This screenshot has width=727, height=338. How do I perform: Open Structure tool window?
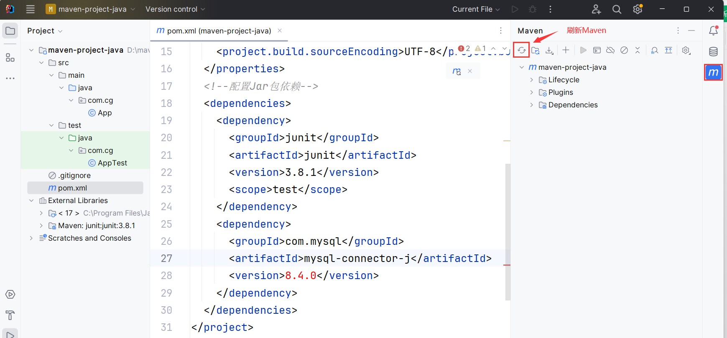pos(10,57)
